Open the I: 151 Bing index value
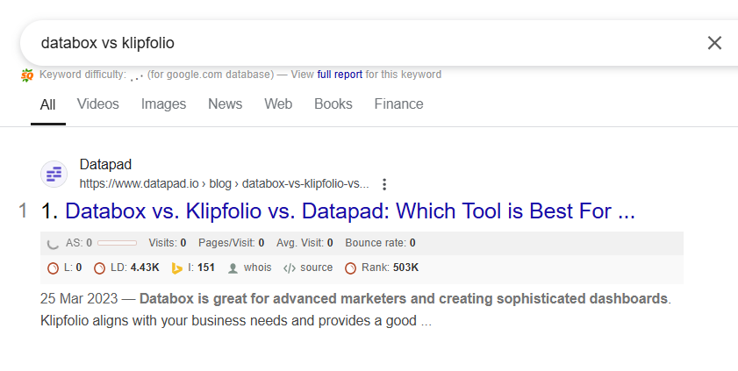The width and height of the screenshot is (738, 371). [x=202, y=268]
